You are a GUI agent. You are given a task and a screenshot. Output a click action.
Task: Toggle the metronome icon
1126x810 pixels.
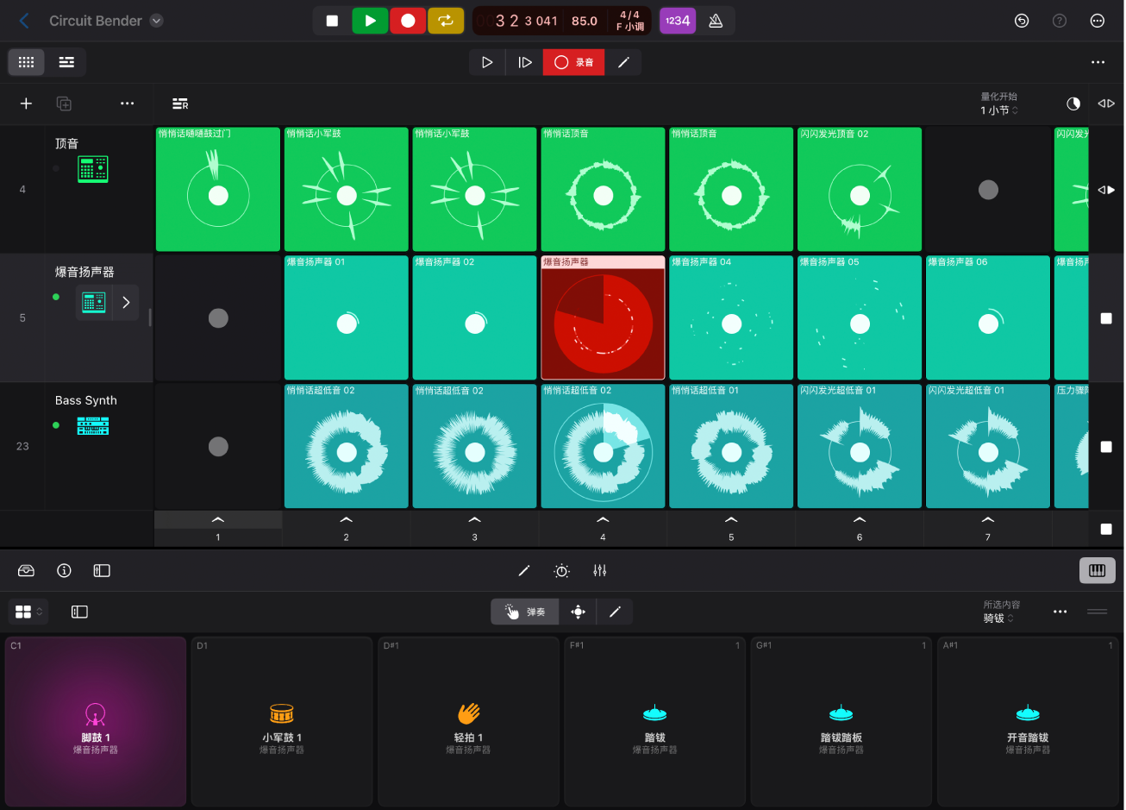click(716, 21)
